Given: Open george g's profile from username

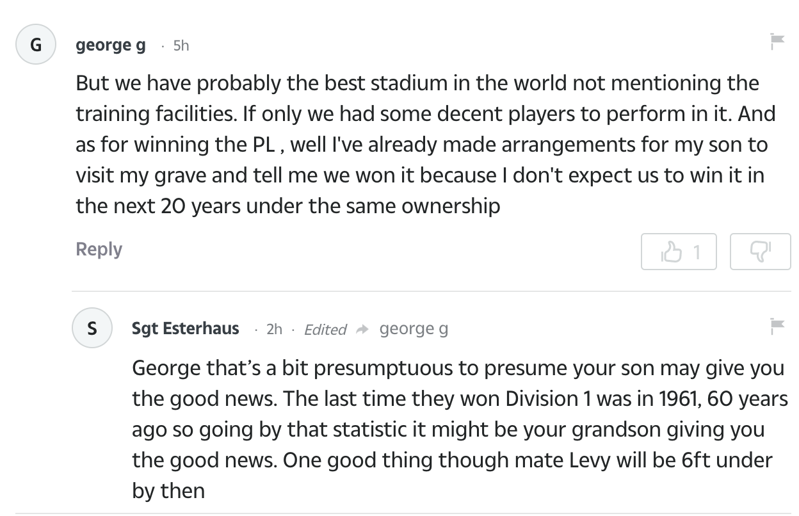Looking at the screenshot, I should pyautogui.click(x=110, y=45).
